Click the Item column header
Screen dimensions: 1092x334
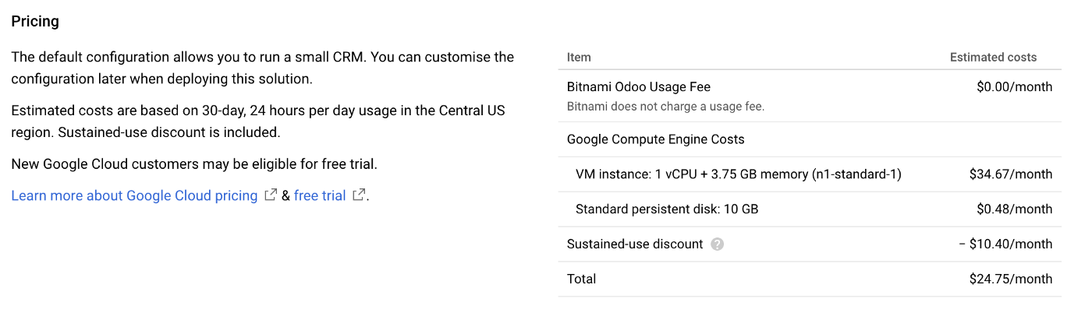coord(579,57)
